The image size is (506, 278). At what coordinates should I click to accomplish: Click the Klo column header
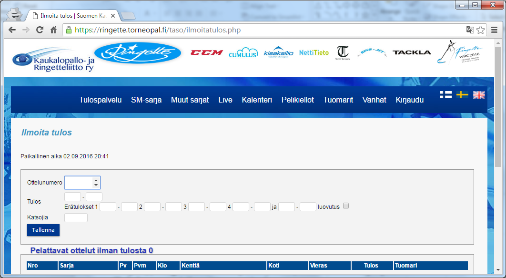pos(168,266)
